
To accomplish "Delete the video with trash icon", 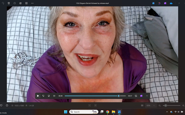I will (x=9, y=3).
